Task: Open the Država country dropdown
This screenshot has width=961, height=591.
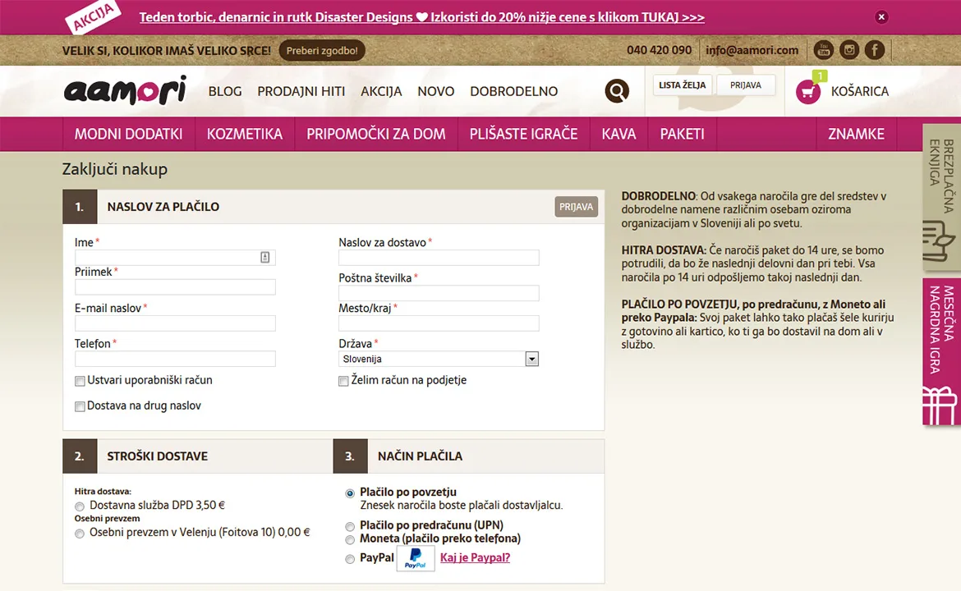Action: (439, 359)
